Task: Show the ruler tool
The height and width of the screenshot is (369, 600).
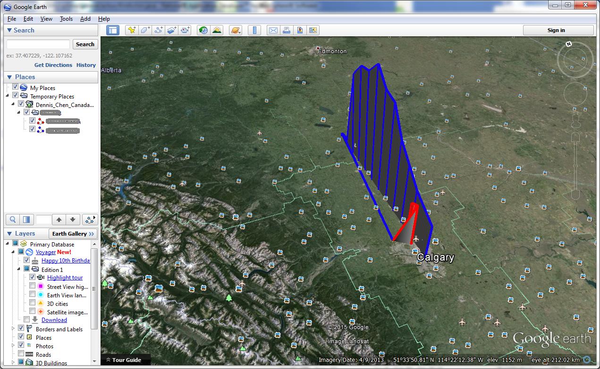Action: [254, 30]
